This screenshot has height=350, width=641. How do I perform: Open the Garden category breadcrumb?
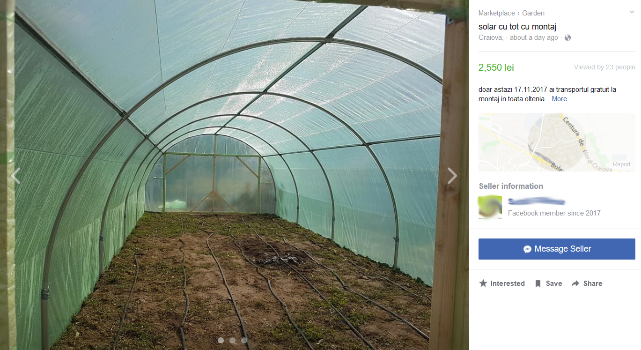point(533,13)
